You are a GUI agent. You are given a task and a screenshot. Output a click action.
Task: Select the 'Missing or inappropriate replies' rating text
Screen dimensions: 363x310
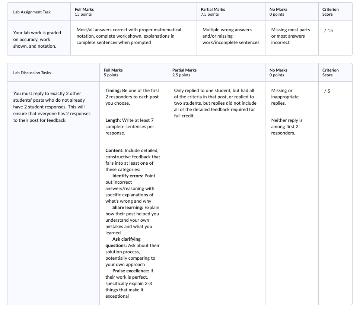coord(285,97)
